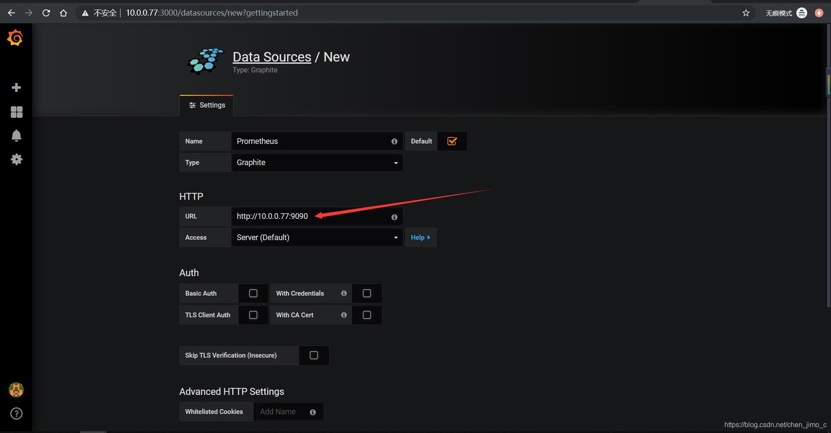Click the browser forward arrow
The height and width of the screenshot is (433, 831).
[x=29, y=13]
